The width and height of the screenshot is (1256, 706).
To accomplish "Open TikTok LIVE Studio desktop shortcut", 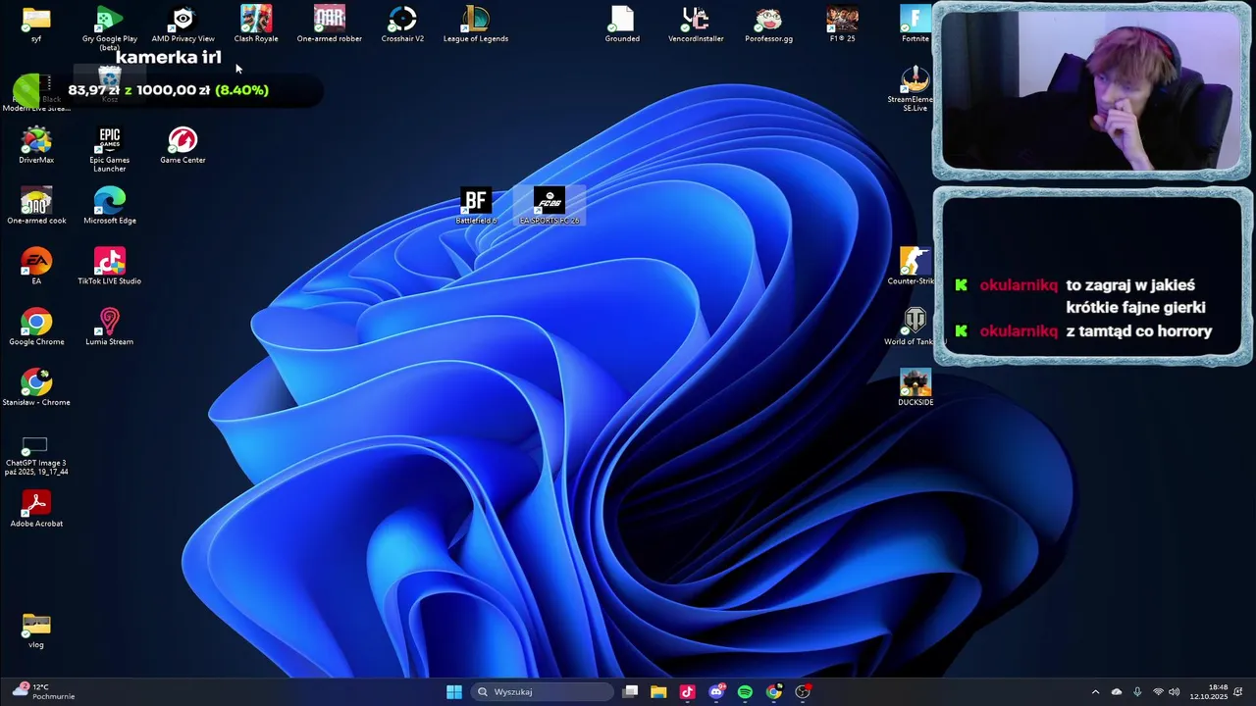I will pos(109,266).
